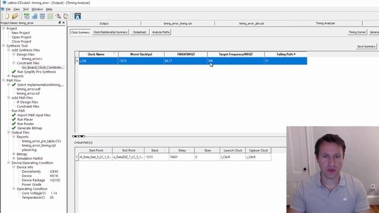
Task: Click green check beside Import P&R Input Files
Action: point(14,115)
